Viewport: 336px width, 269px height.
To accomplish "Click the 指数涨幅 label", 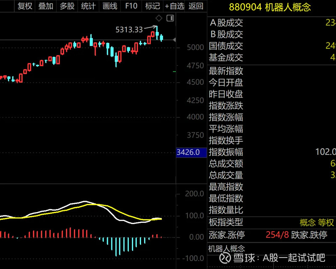I will pyautogui.click(x=226, y=117).
